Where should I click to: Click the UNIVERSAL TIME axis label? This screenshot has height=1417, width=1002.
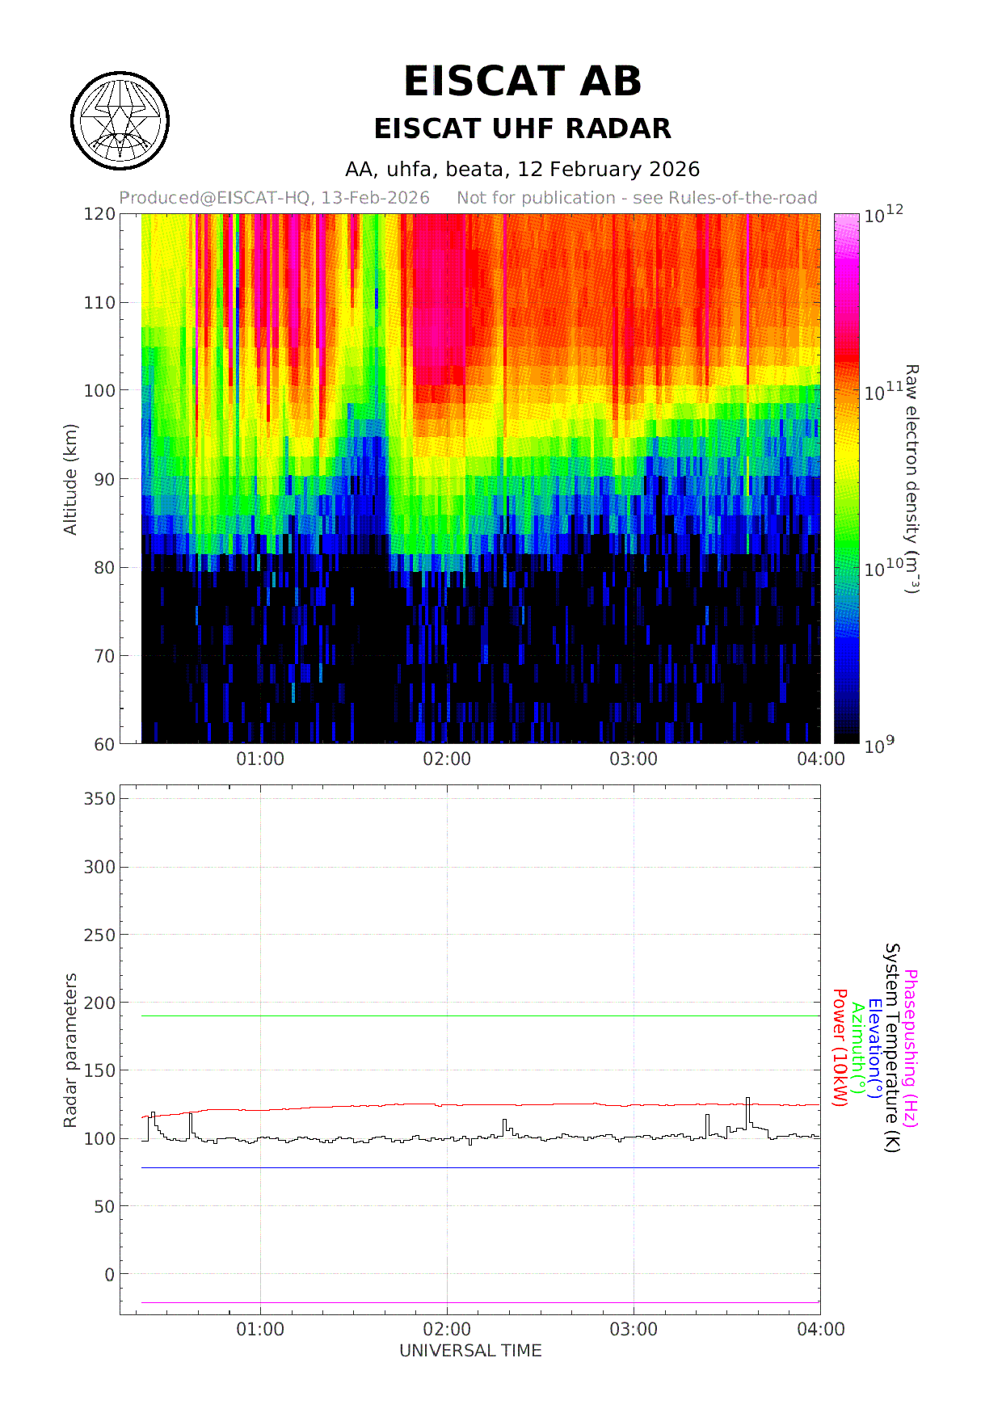470,1351
